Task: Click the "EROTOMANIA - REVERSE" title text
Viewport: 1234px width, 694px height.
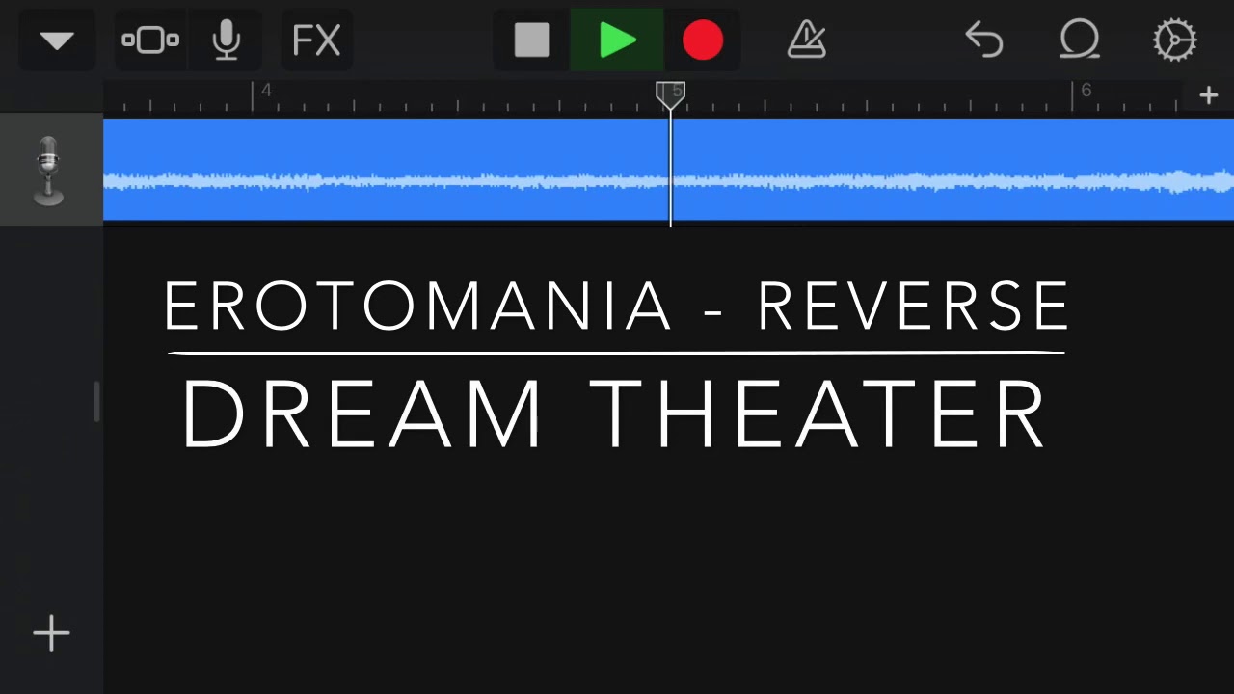Action: coord(617,307)
